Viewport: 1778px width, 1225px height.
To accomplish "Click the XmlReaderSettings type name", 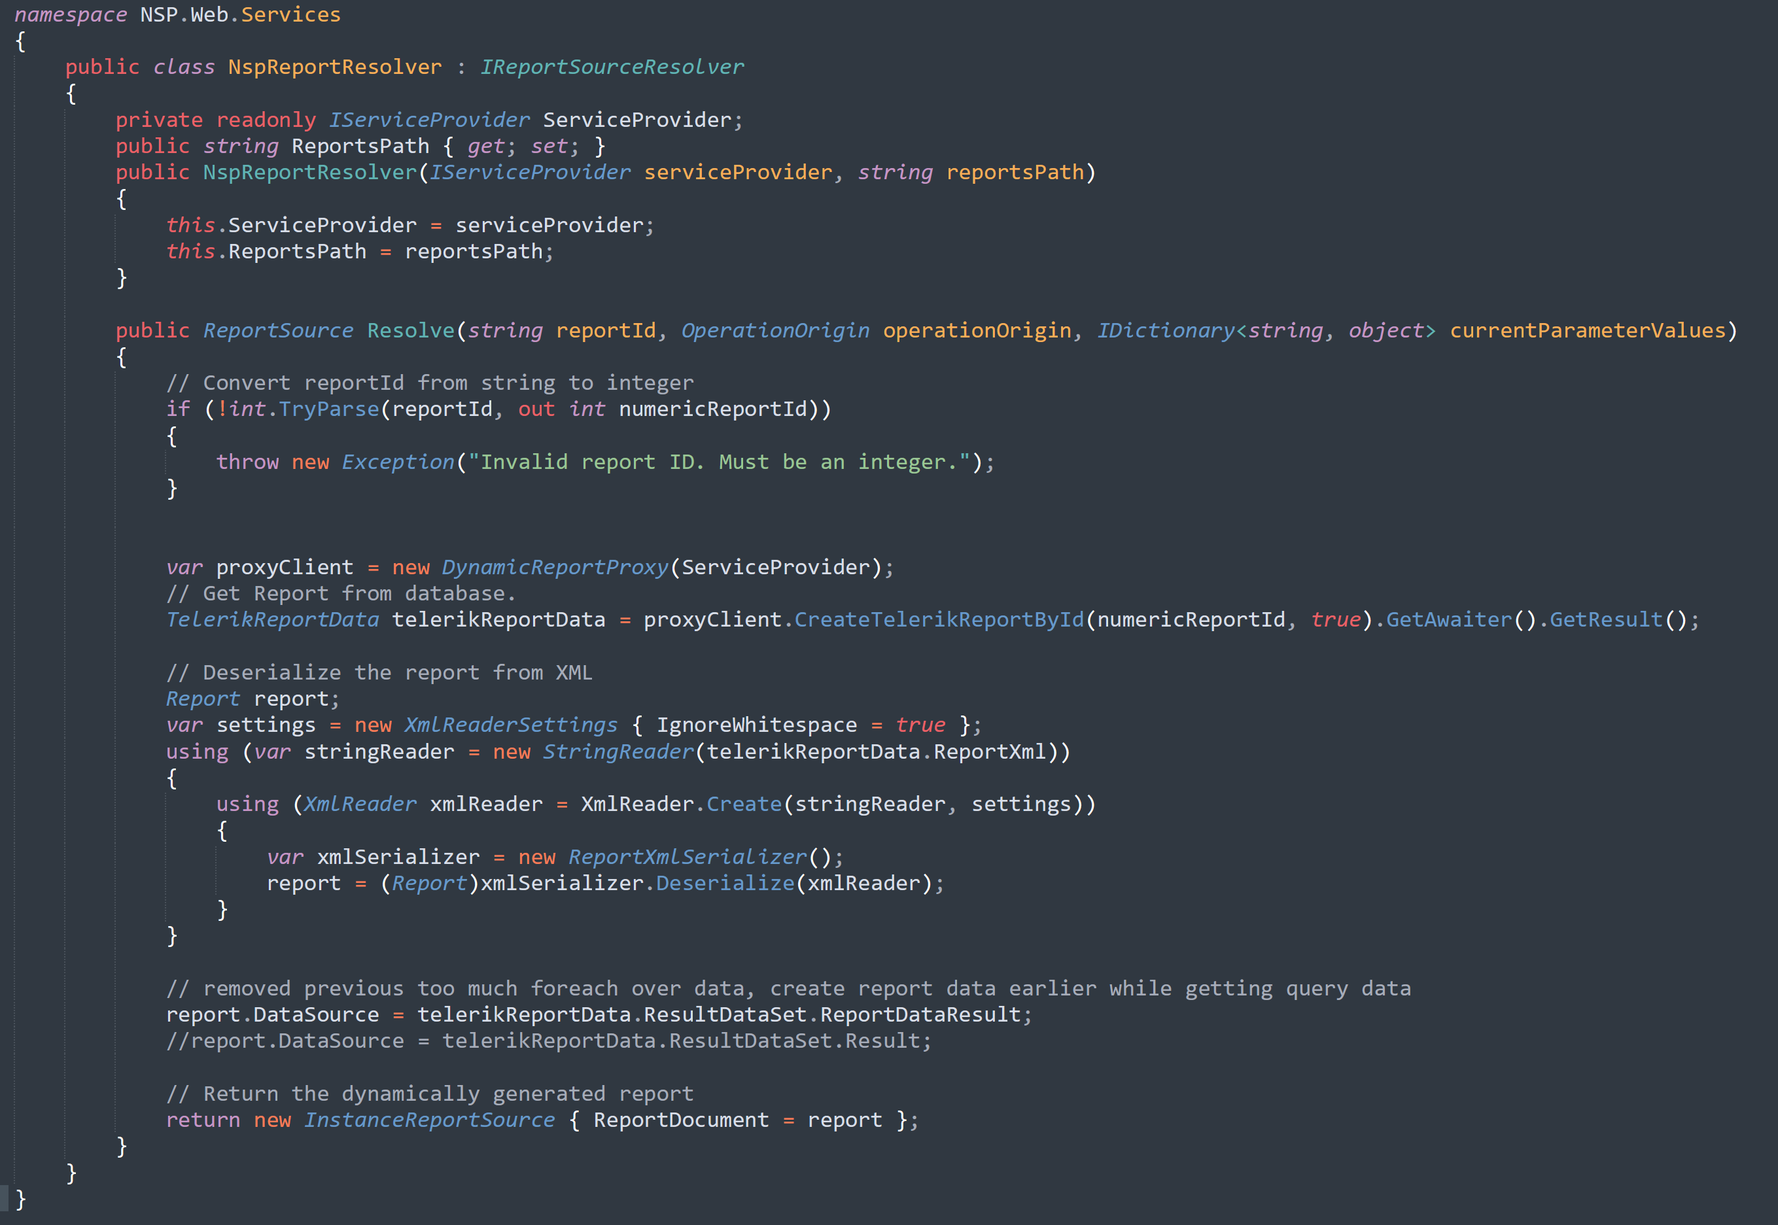I will (510, 725).
